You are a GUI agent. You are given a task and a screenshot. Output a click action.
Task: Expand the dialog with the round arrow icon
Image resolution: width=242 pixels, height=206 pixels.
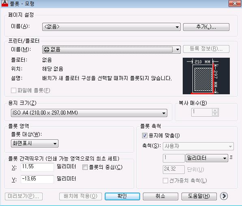pyautogui.click(x=224, y=196)
